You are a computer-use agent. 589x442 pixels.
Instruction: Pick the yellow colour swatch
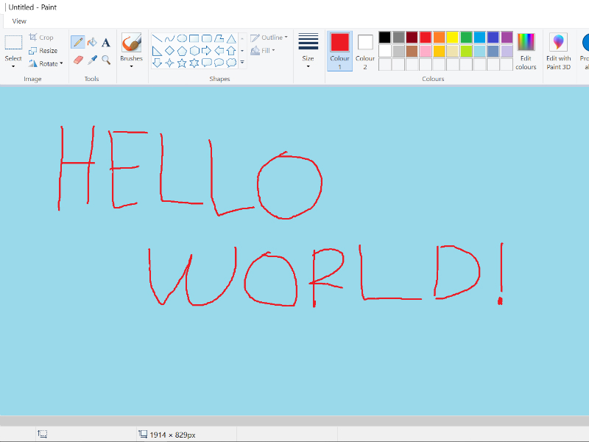click(454, 37)
